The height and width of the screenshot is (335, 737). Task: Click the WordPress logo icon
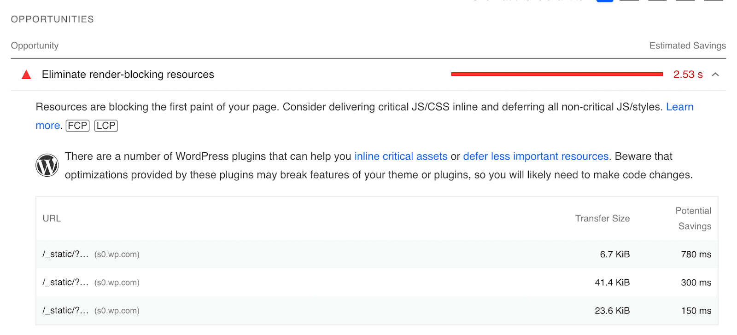47,165
